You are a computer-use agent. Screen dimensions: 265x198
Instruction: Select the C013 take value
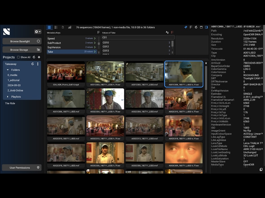coord(136,51)
